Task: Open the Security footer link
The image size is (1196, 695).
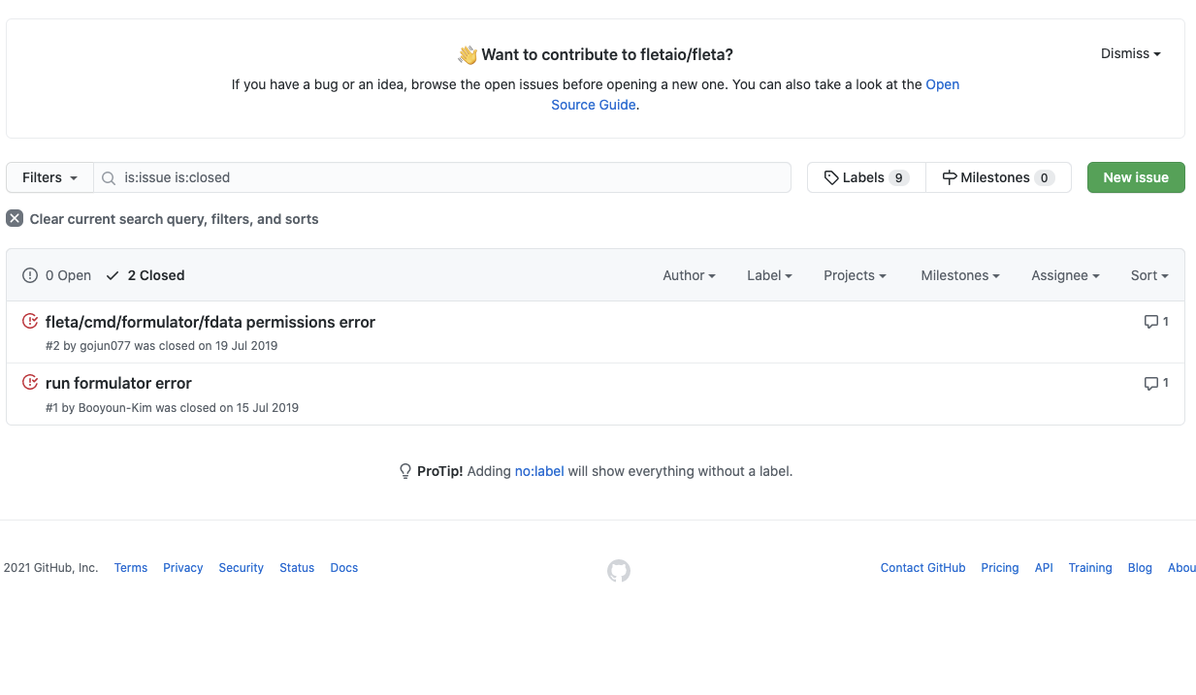Action: click(x=242, y=568)
